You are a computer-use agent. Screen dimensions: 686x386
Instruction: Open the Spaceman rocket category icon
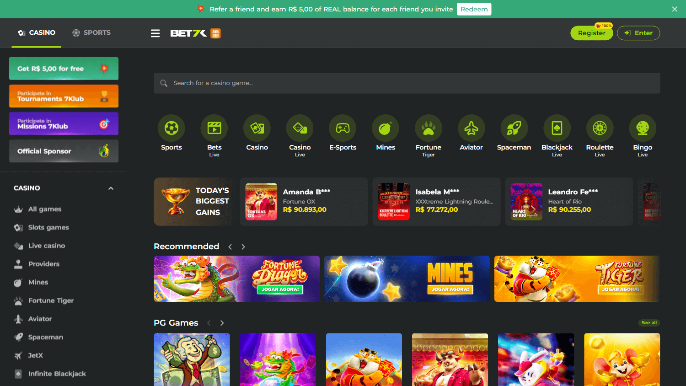pos(514,128)
